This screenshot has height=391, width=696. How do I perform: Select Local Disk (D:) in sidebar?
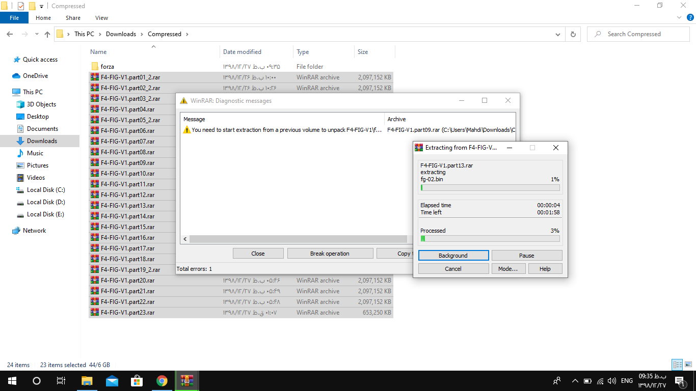(x=46, y=202)
